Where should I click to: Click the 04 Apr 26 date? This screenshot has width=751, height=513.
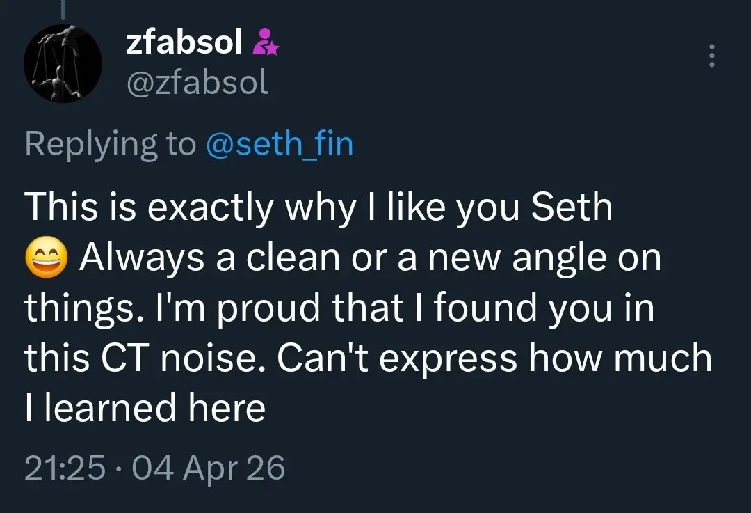(x=207, y=468)
